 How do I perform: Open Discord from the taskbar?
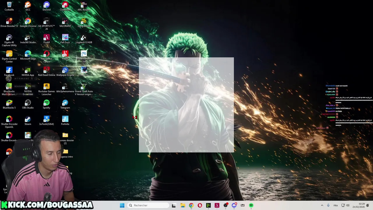pos(234,205)
